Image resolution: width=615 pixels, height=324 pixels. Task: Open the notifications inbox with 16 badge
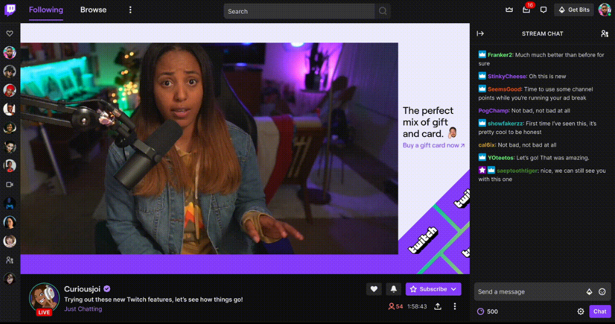[x=526, y=10]
